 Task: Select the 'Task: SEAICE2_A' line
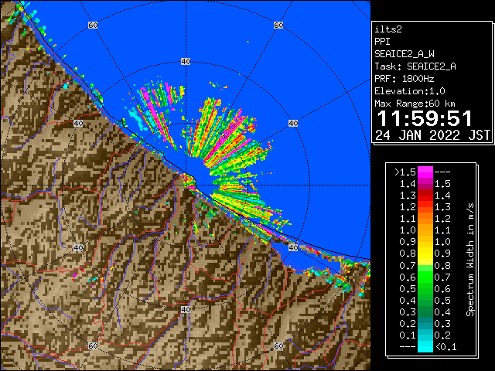[415, 66]
